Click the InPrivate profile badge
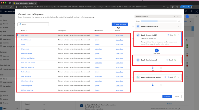Image resolution: width=199 pixels, height=110 pixels. (x=187, y=7)
